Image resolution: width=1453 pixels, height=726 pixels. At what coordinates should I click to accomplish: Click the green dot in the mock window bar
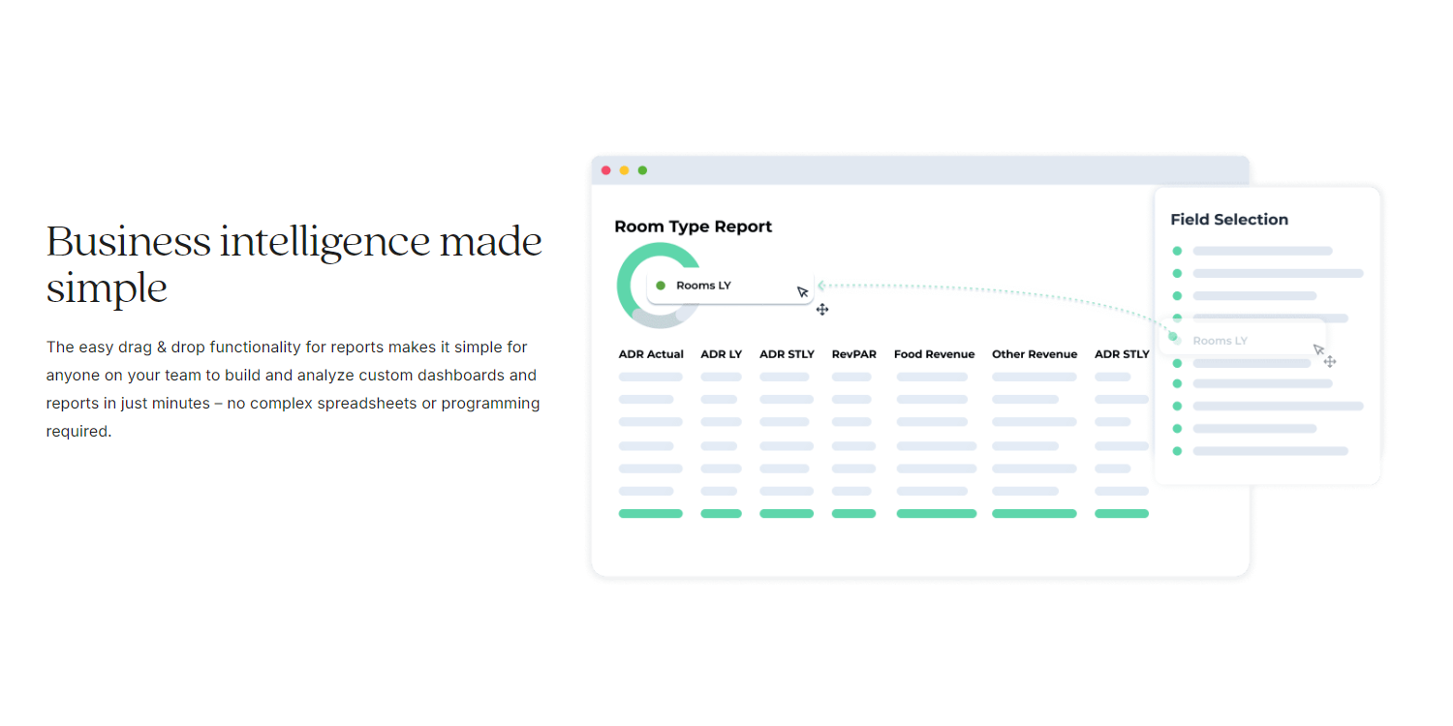point(642,170)
